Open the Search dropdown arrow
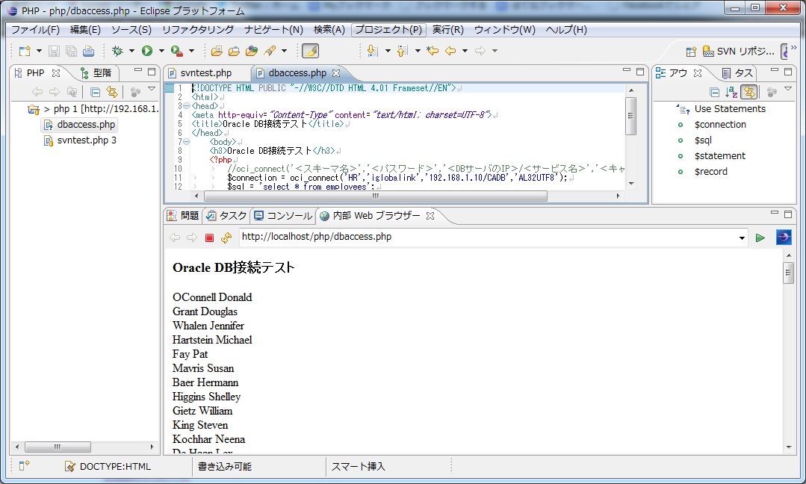The image size is (806, 484). (x=284, y=51)
